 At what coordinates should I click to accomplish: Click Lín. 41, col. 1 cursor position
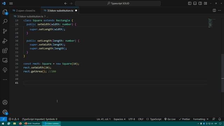(x=104, y=119)
